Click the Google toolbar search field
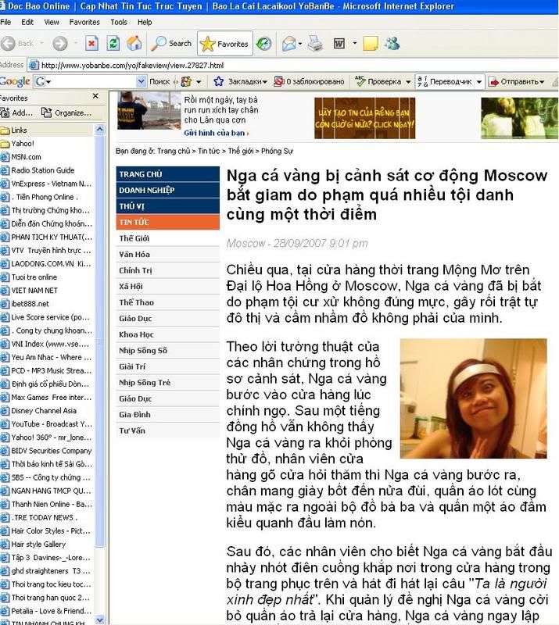Image resolution: width=559 pixels, height=625 pixels. click(90, 81)
